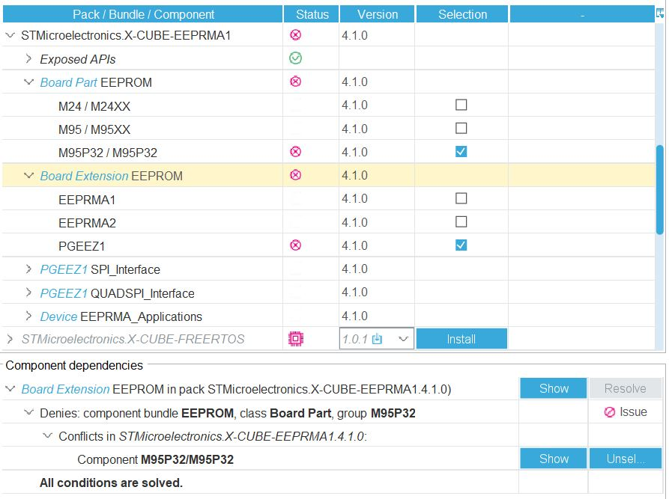
Task: Click the Selection column header
Action: tap(462, 14)
